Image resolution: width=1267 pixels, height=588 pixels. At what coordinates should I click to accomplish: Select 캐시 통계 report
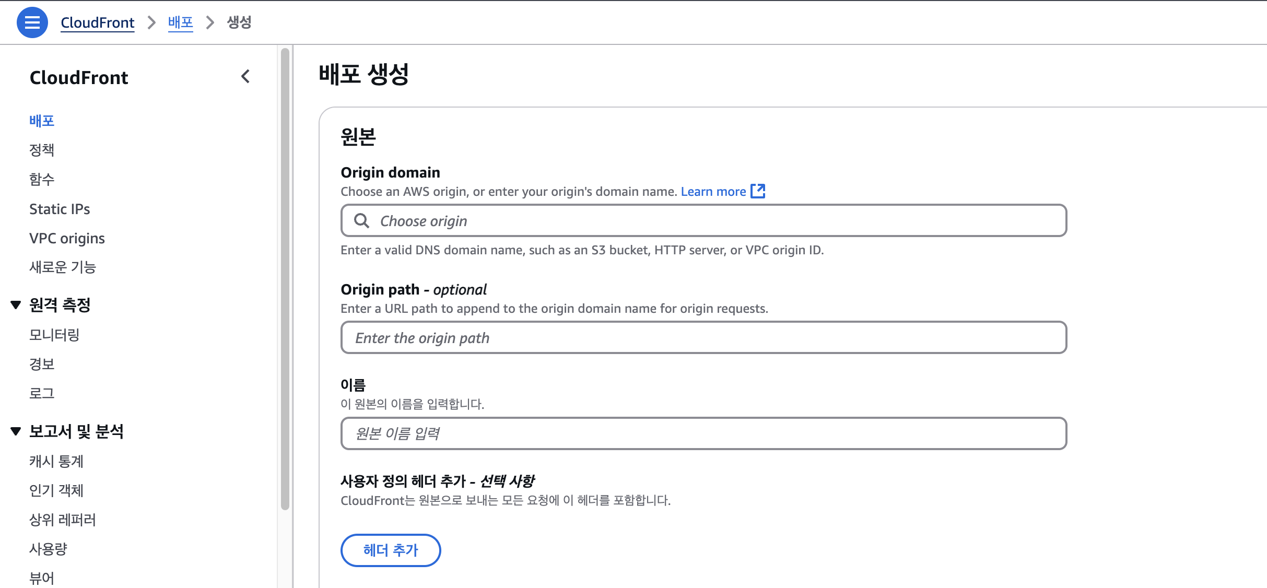pos(56,461)
